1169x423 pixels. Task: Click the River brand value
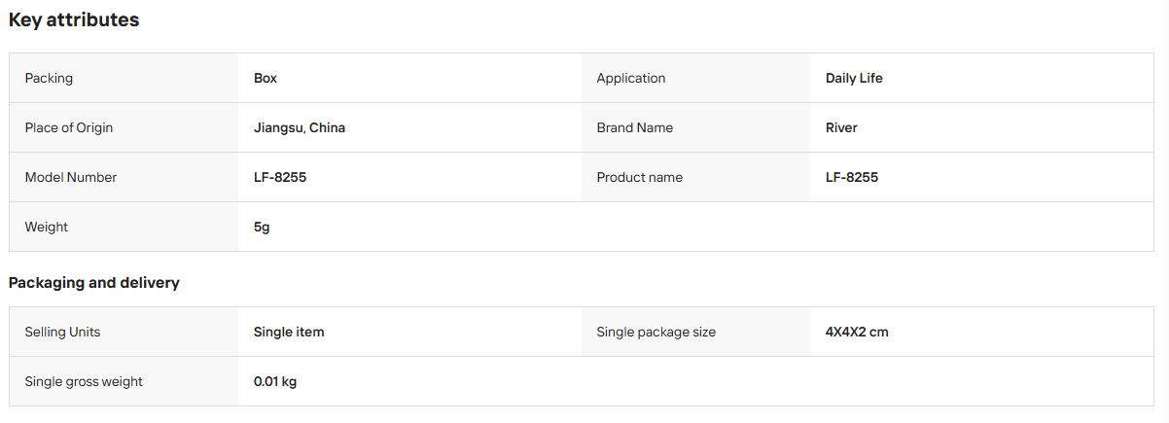(841, 127)
